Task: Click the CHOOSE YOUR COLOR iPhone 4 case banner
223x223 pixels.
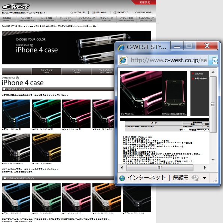Action: point(58,48)
